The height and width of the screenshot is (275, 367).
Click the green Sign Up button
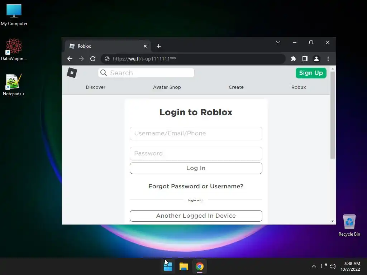click(311, 73)
